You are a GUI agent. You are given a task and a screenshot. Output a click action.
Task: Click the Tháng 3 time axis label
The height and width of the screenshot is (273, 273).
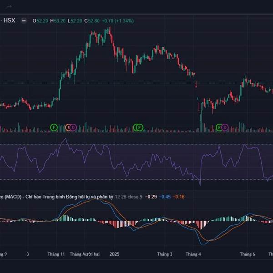[x=165, y=254]
